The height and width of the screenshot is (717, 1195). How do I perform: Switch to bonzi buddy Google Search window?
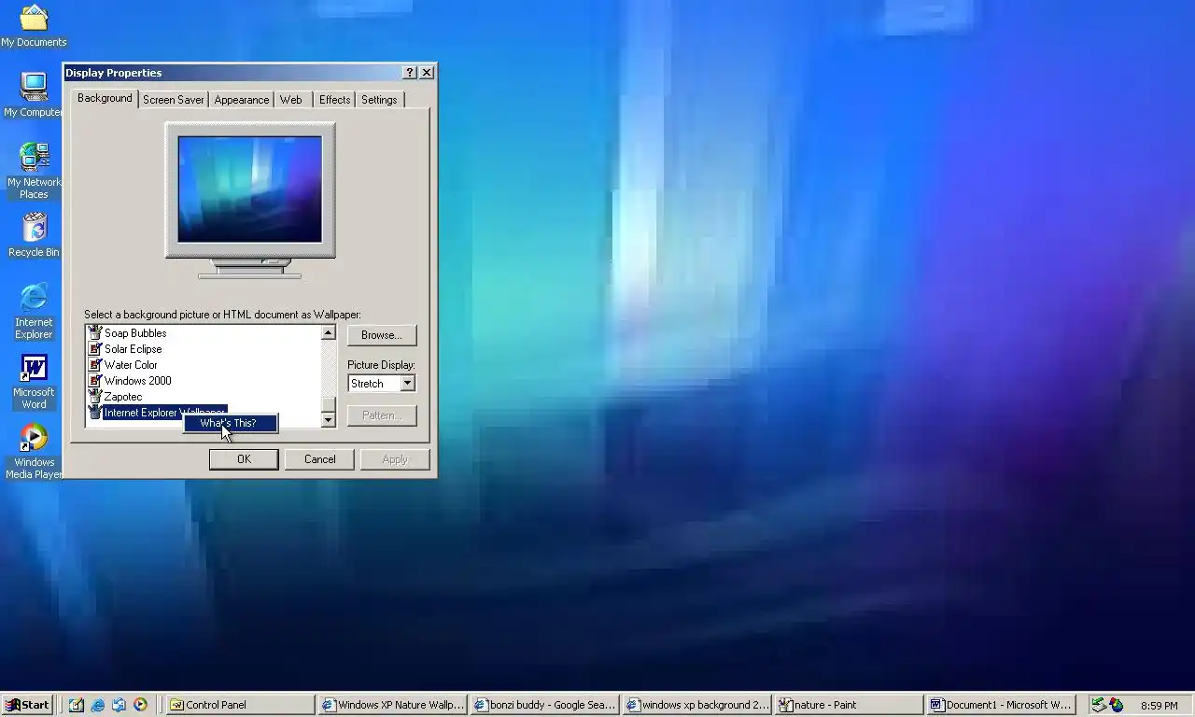click(544, 705)
